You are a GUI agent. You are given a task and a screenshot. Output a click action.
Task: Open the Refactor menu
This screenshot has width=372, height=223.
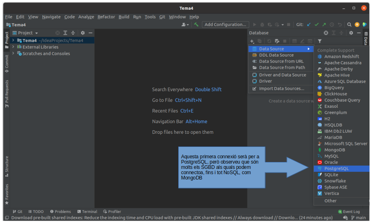(106, 17)
